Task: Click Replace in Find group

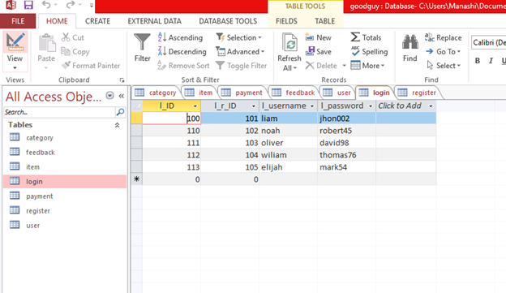Action: pyautogui.click(x=443, y=37)
